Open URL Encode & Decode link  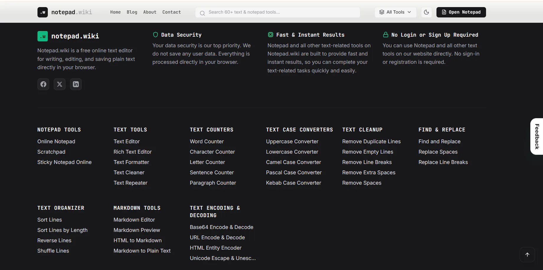(x=217, y=238)
